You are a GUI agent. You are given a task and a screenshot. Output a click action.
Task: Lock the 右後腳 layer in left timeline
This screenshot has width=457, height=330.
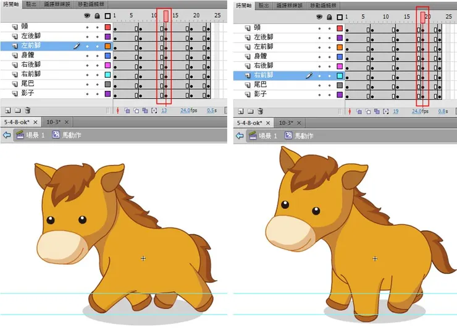[98, 66]
